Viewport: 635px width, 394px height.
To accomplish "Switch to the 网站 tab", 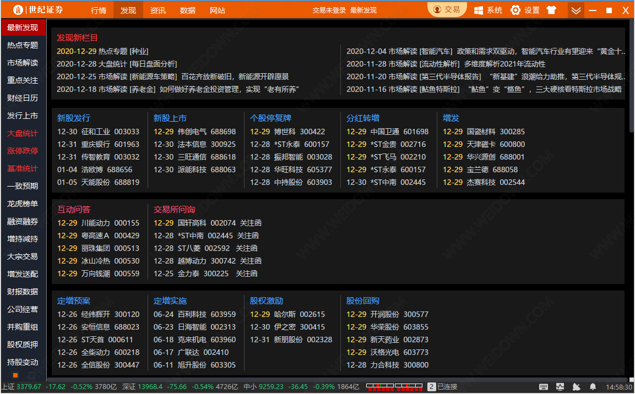I will coord(218,10).
